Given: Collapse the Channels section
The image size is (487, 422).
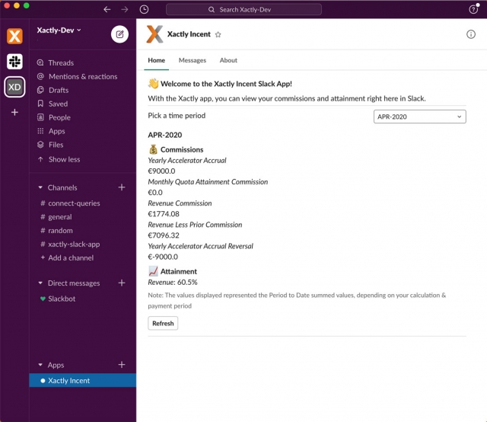Looking at the screenshot, I should point(40,187).
